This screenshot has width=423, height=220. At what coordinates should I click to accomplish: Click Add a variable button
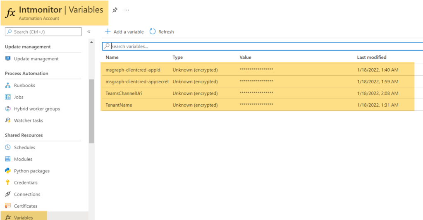[124, 32]
